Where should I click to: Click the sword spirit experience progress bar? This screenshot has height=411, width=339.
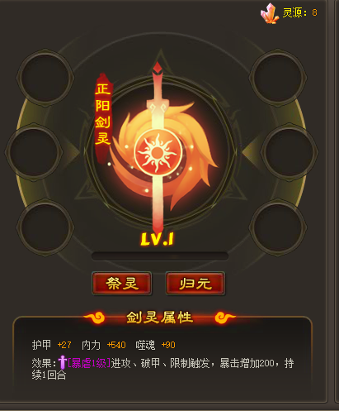pyautogui.click(x=160, y=256)
